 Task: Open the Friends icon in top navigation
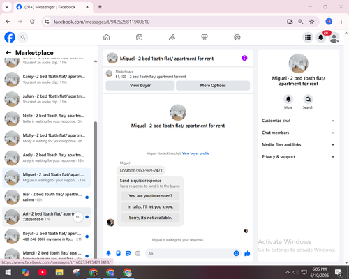pyautogui.click(x=172, y=37)
